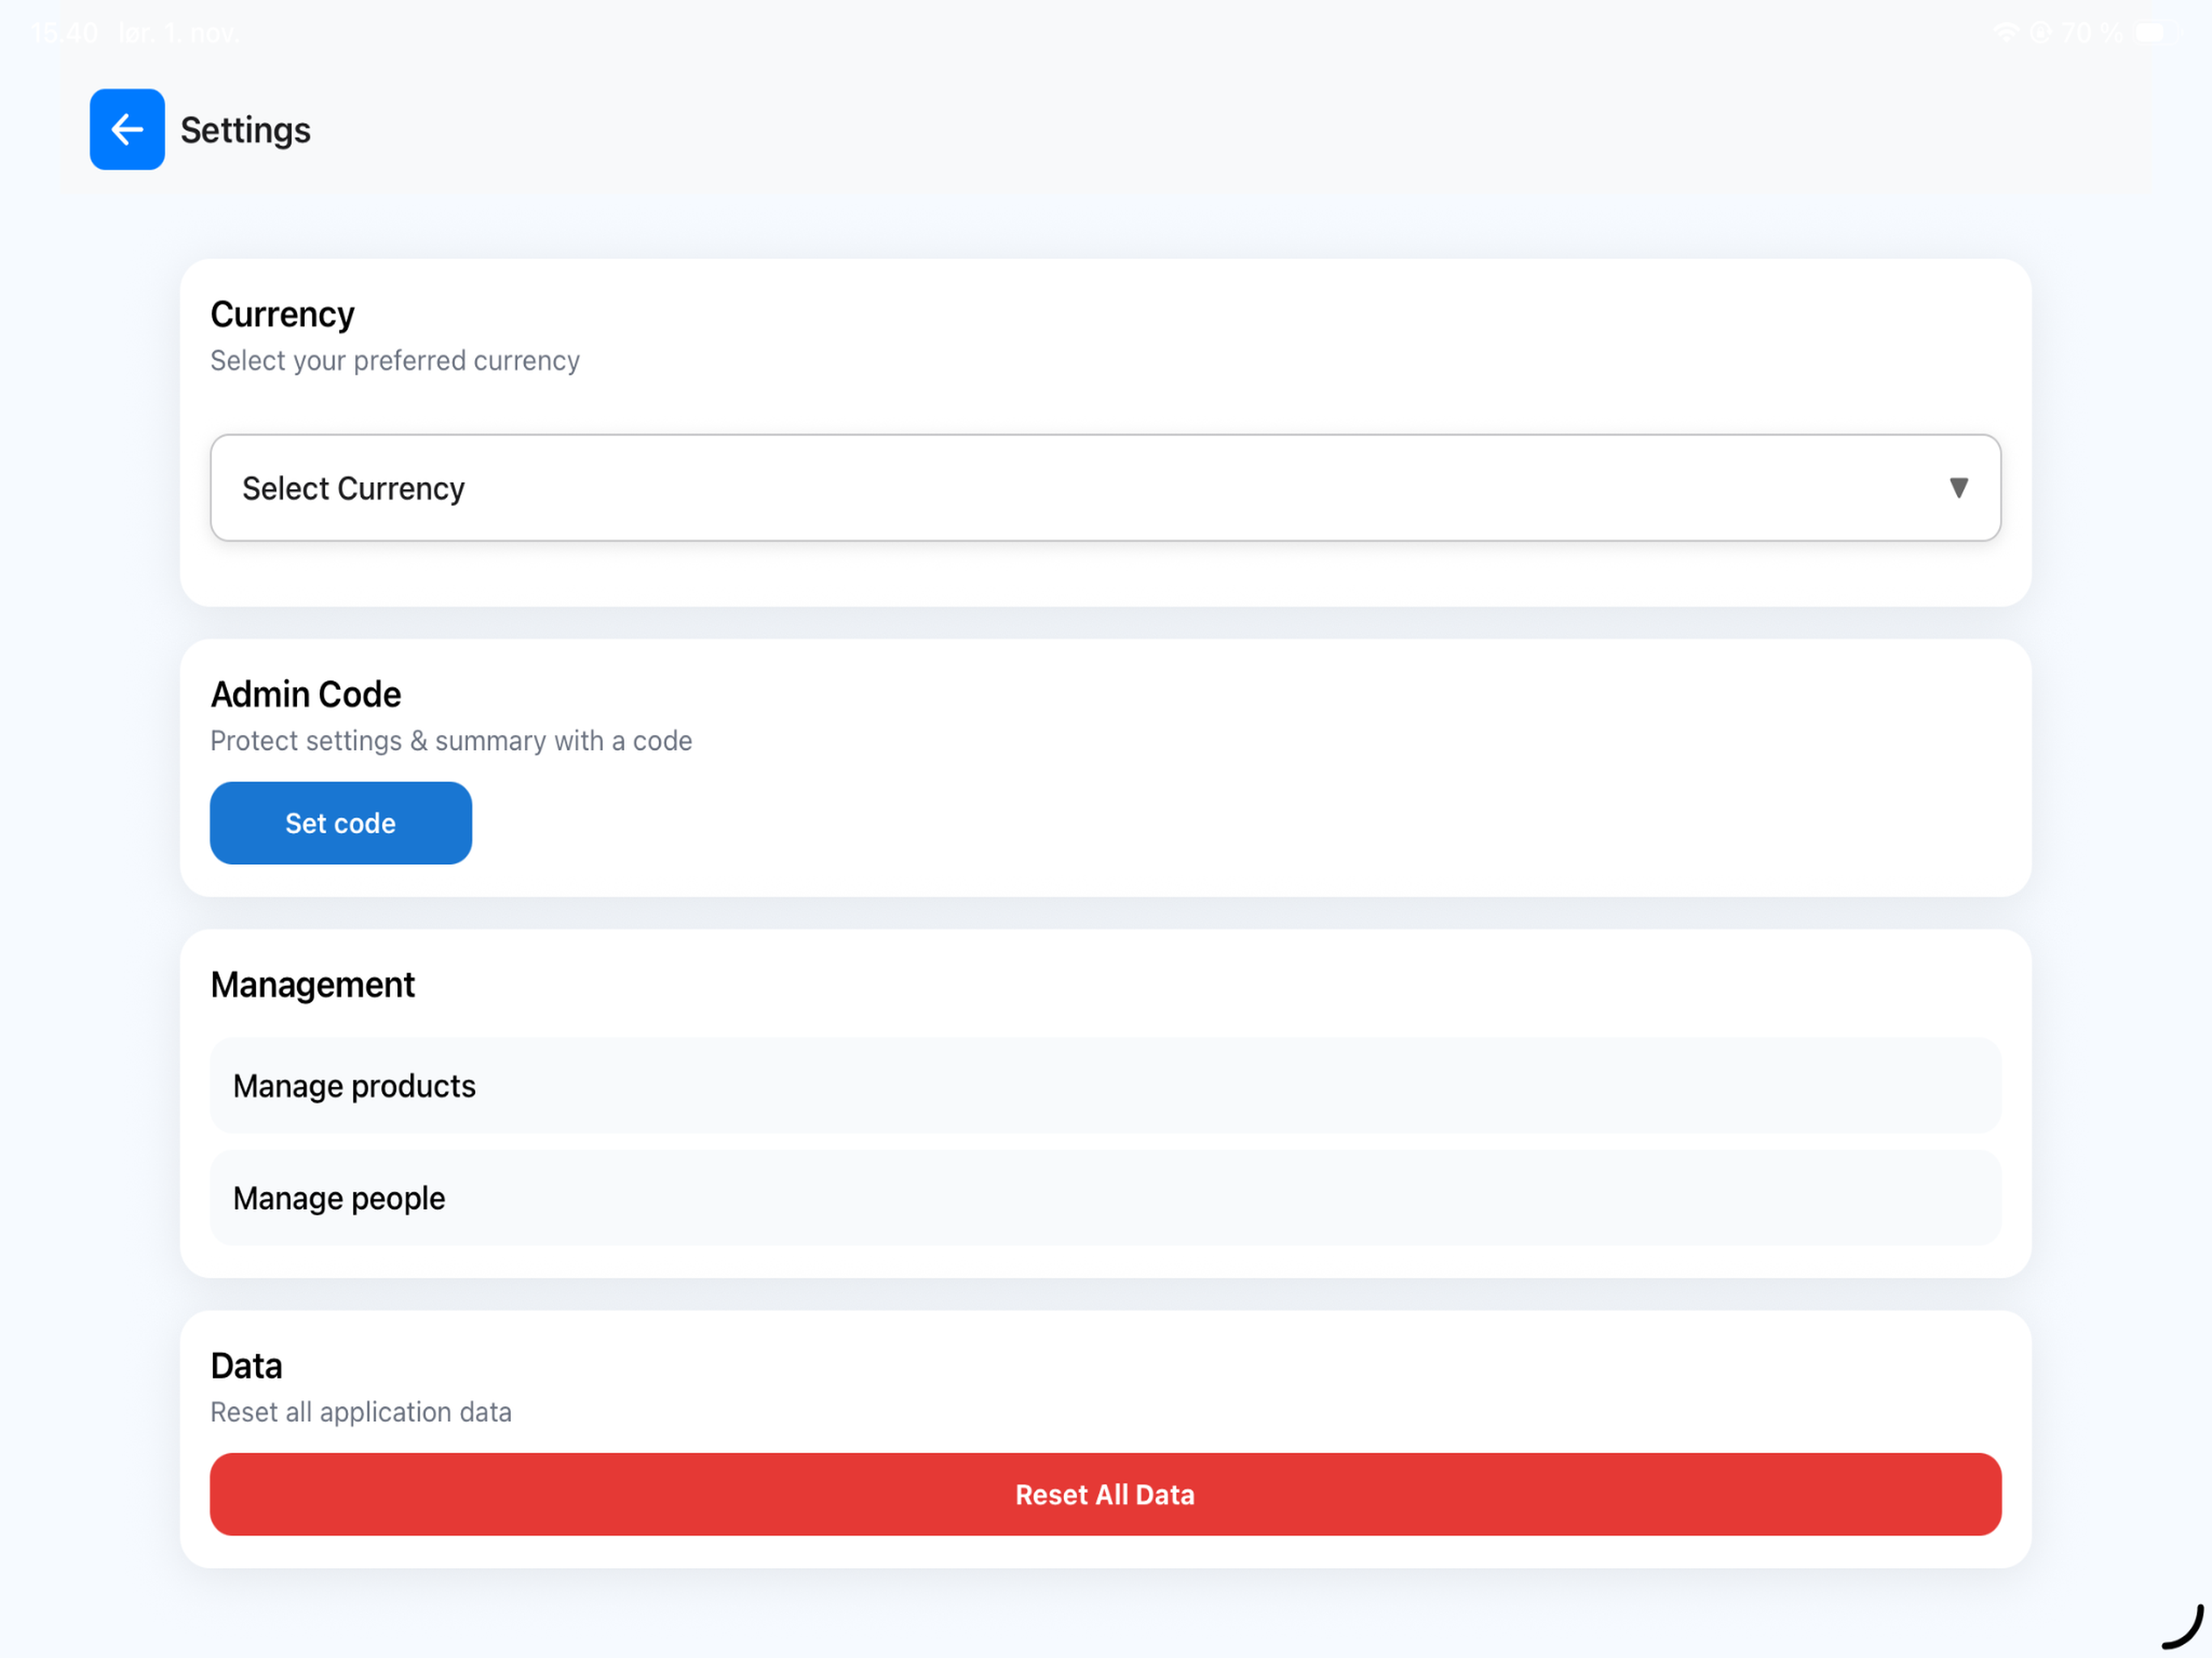Click 'Protect settings & summary with a code' text
Image resolution: width=2212 pixels, height=1658 pixels.
(451, 740)
